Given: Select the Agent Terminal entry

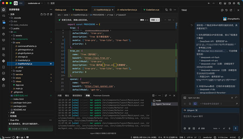Looking at the screenshot, I should pyautogui.click(x=164, y=104).
